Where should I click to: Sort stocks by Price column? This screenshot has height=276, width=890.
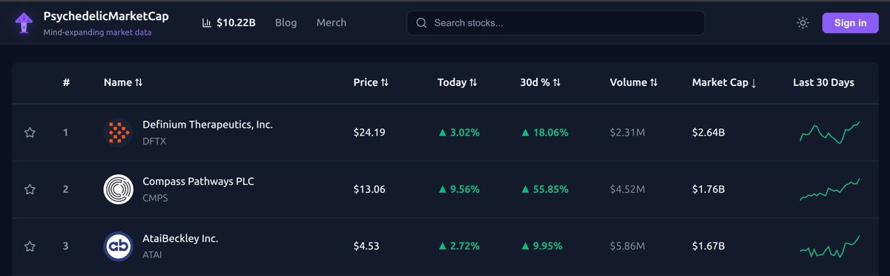[x=371, y=82]
